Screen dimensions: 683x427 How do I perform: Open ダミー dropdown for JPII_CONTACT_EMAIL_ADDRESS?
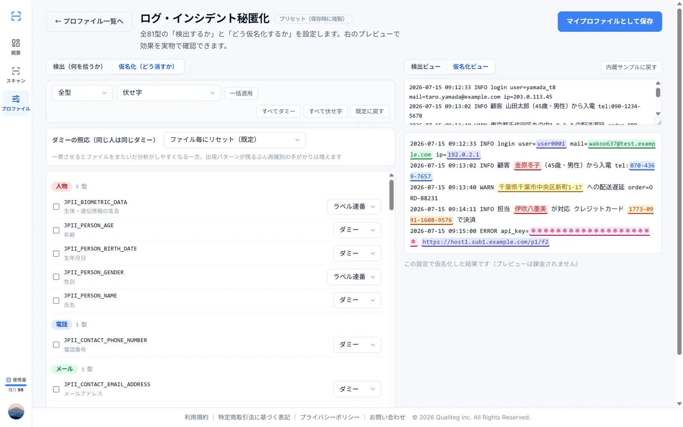[x=357, y=389]
